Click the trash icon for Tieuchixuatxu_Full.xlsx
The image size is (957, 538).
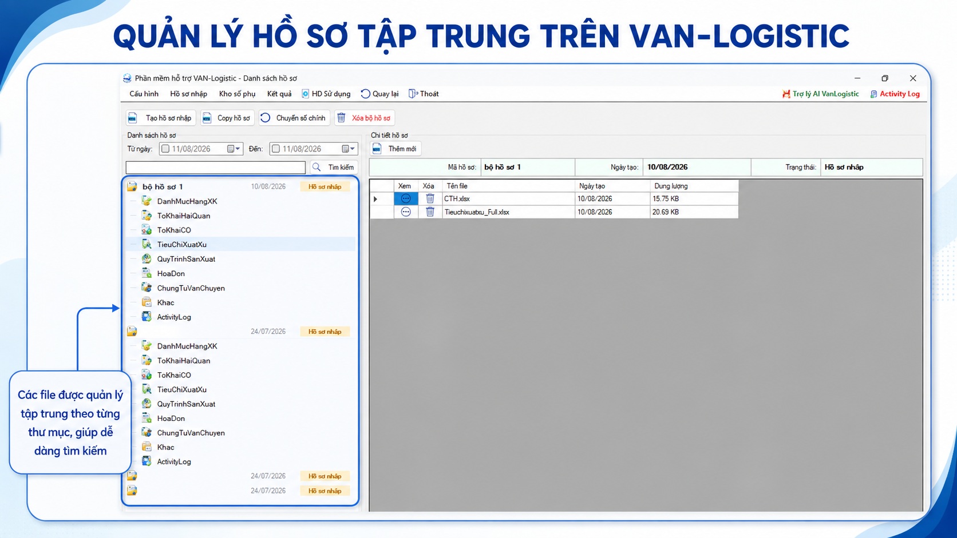pyautogui.click(x=430, y=212)
